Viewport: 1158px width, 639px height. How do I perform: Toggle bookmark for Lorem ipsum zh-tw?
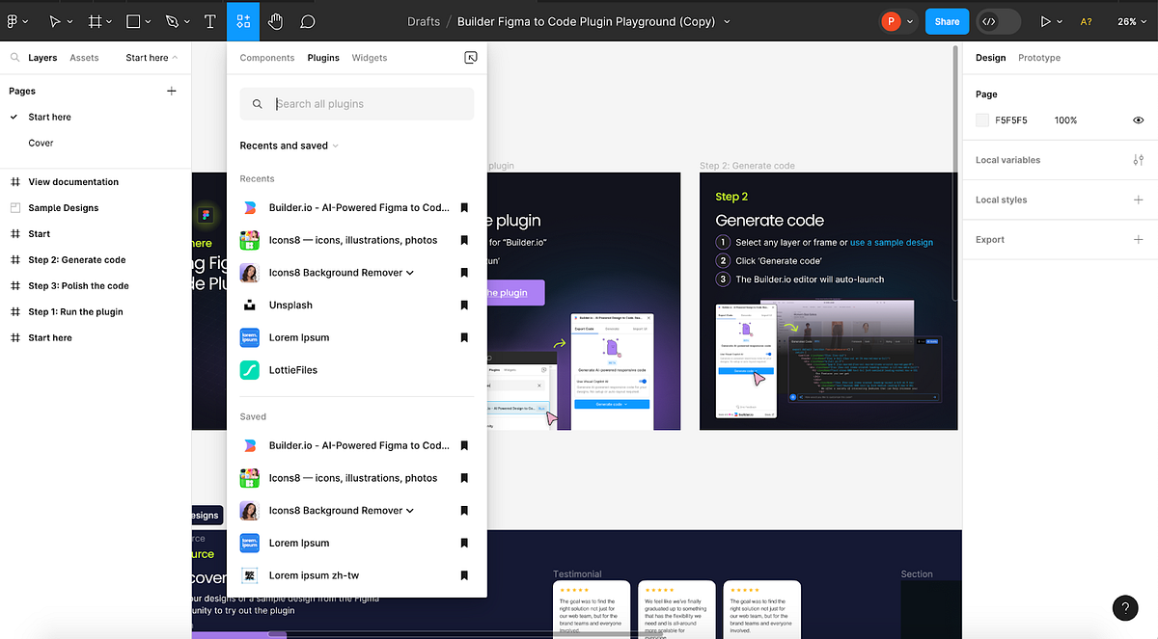(464, 575)
